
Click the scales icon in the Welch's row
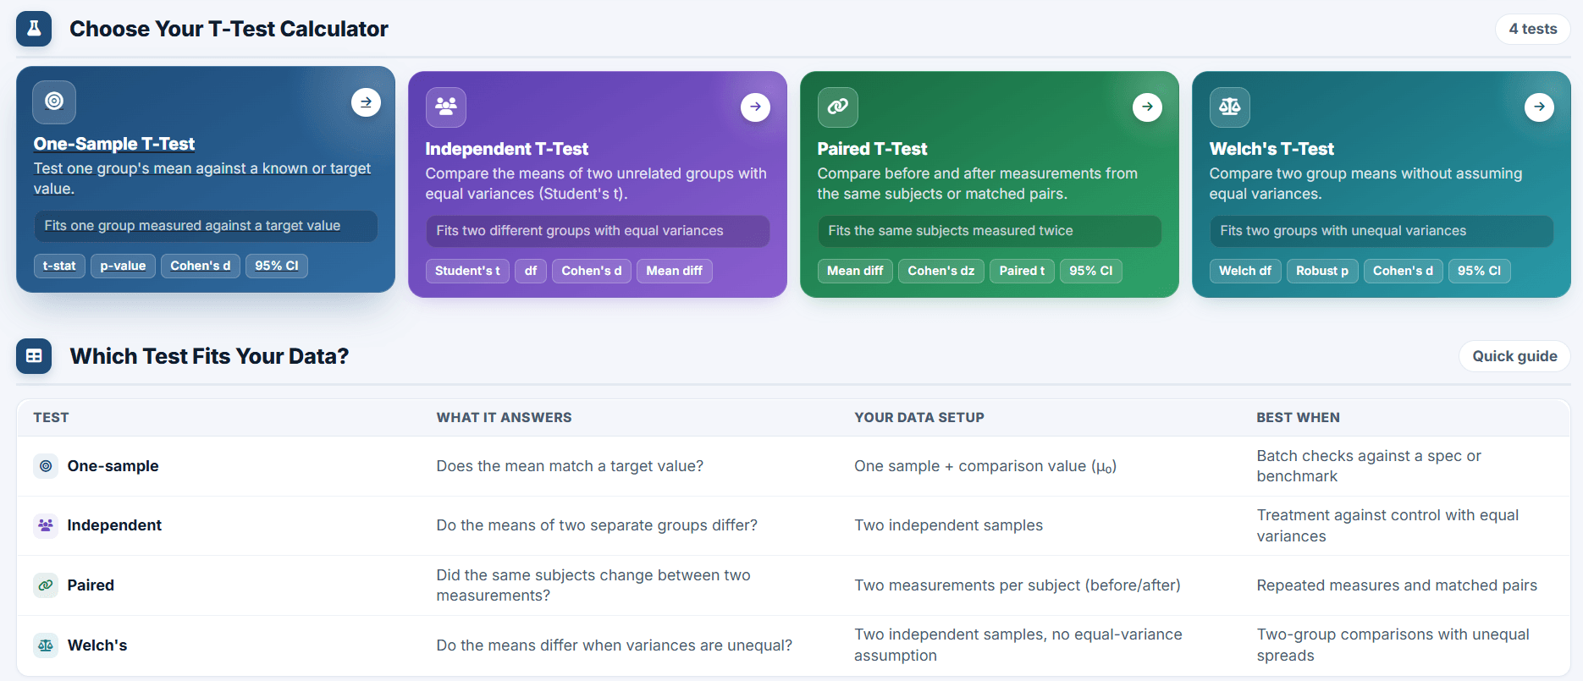point(46,645)
